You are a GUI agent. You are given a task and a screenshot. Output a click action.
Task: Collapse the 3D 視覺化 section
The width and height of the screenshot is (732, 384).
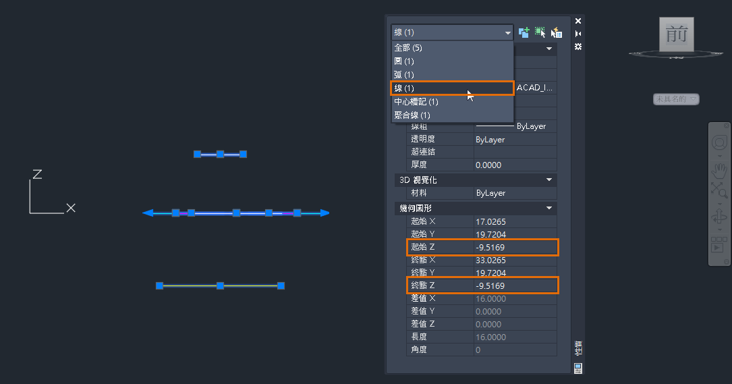(x=549, y=180)
